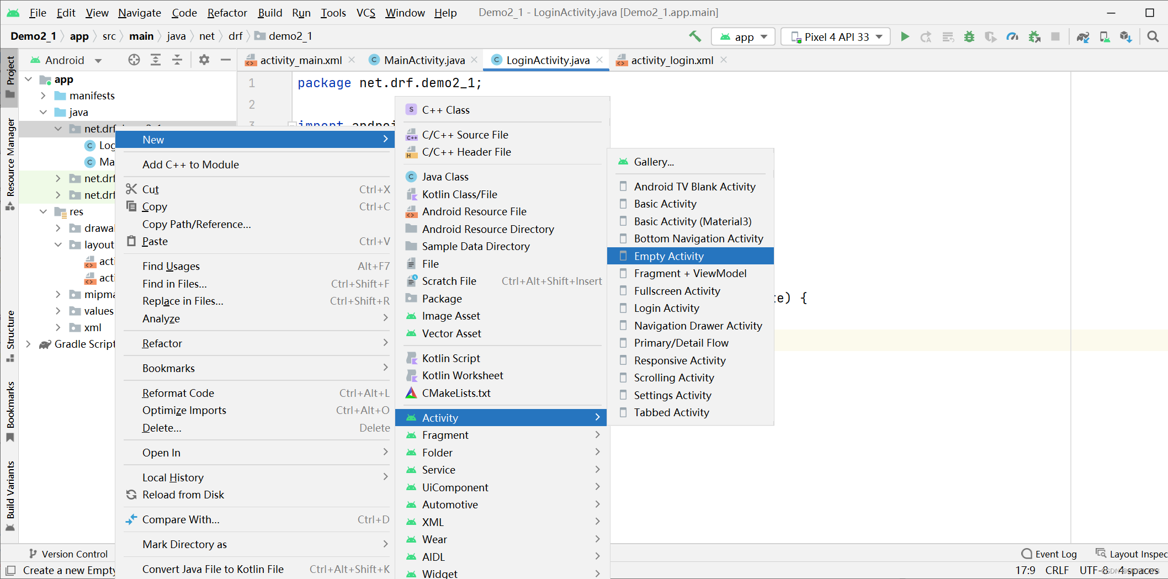Run the app with the green play icon
Viewport: 1168px width, 579px height.
click(905, 36)
